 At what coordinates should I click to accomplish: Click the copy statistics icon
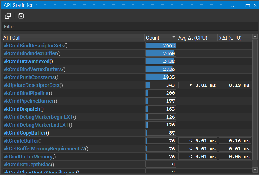pos(8,16)
